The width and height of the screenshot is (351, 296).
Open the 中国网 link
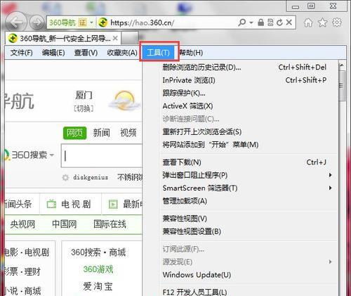click(65, 224)
